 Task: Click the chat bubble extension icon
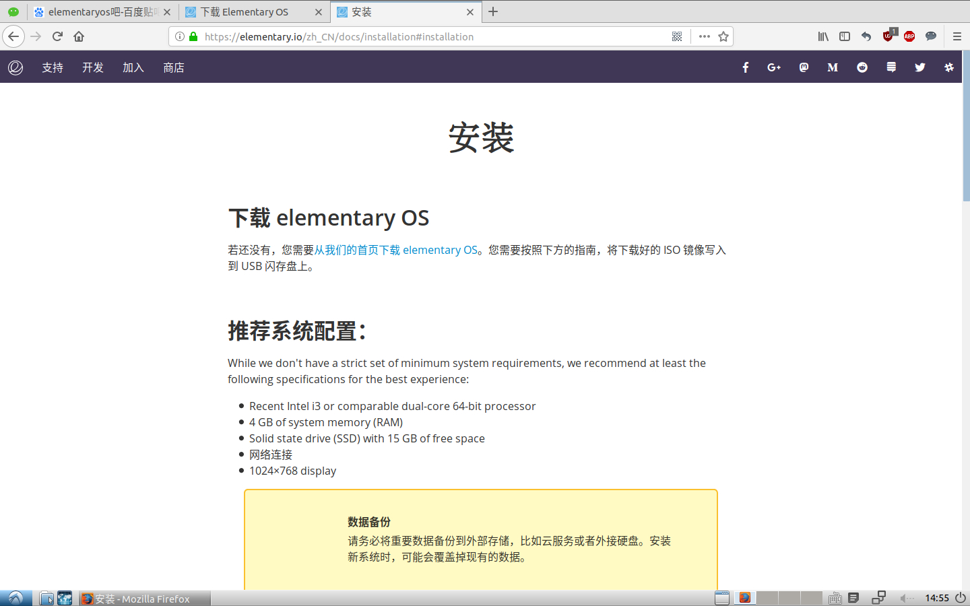pyautogui.click(x=931, y=36)
